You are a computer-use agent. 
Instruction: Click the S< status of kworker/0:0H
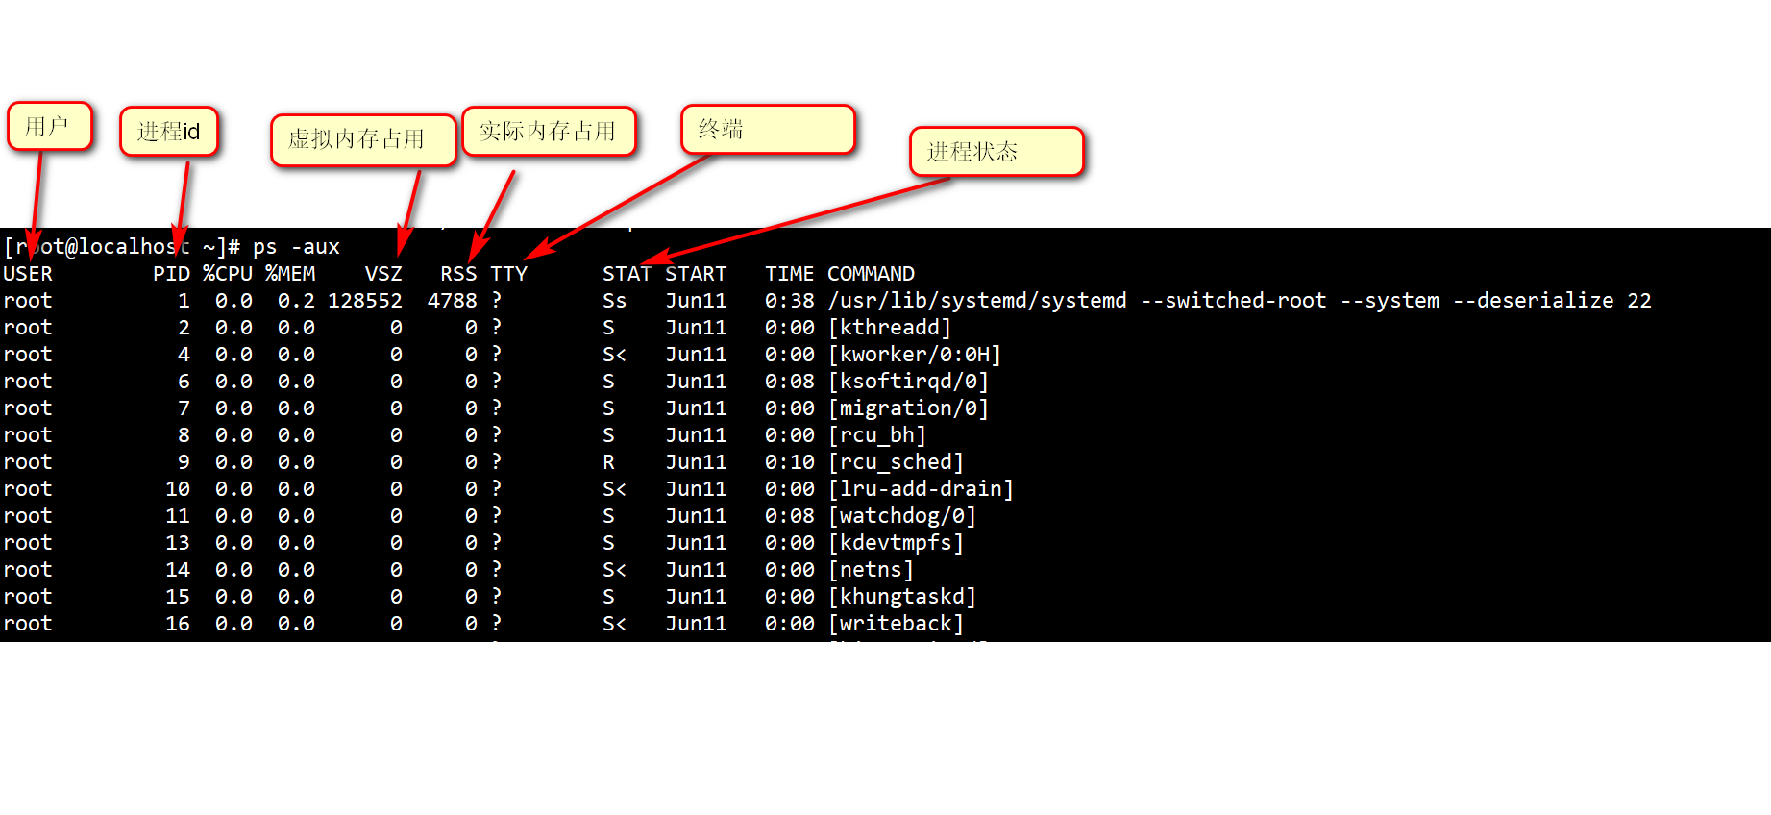pyautogui.click(x=615, y=355)
